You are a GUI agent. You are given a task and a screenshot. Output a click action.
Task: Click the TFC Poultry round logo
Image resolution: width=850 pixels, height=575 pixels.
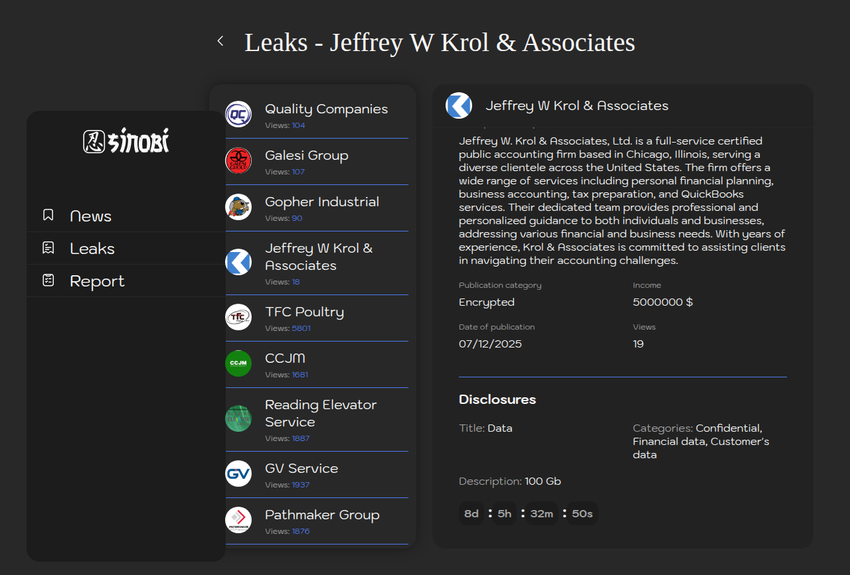click(x=238, y=317)
